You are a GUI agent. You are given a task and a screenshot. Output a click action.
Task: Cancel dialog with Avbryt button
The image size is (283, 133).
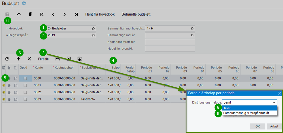click(x=274, y=126)
